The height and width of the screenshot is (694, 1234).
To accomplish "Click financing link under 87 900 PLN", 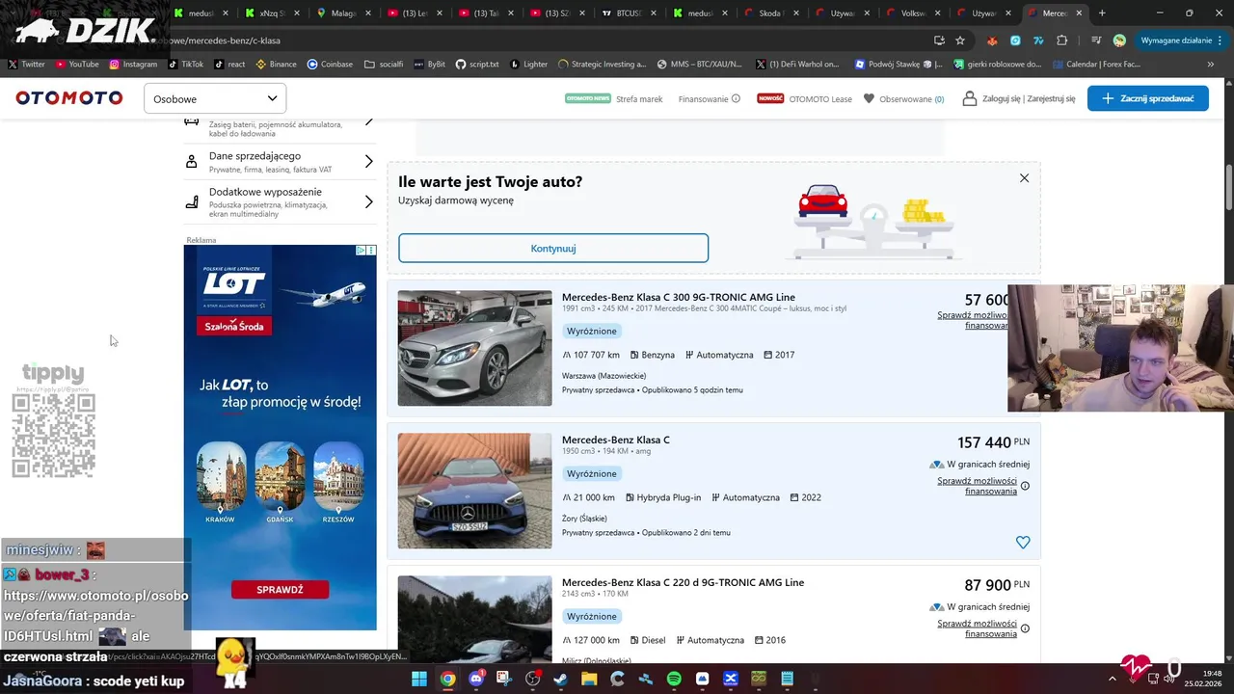I will (x=977, y=628).
